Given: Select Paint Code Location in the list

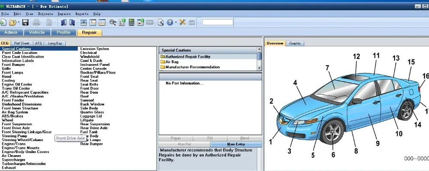Looking at the screenshot, I should 19,53.
